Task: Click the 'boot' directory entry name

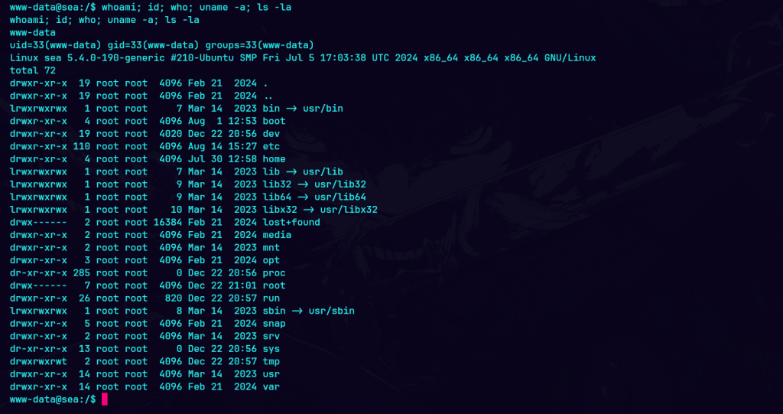Action: pos(274,121)
